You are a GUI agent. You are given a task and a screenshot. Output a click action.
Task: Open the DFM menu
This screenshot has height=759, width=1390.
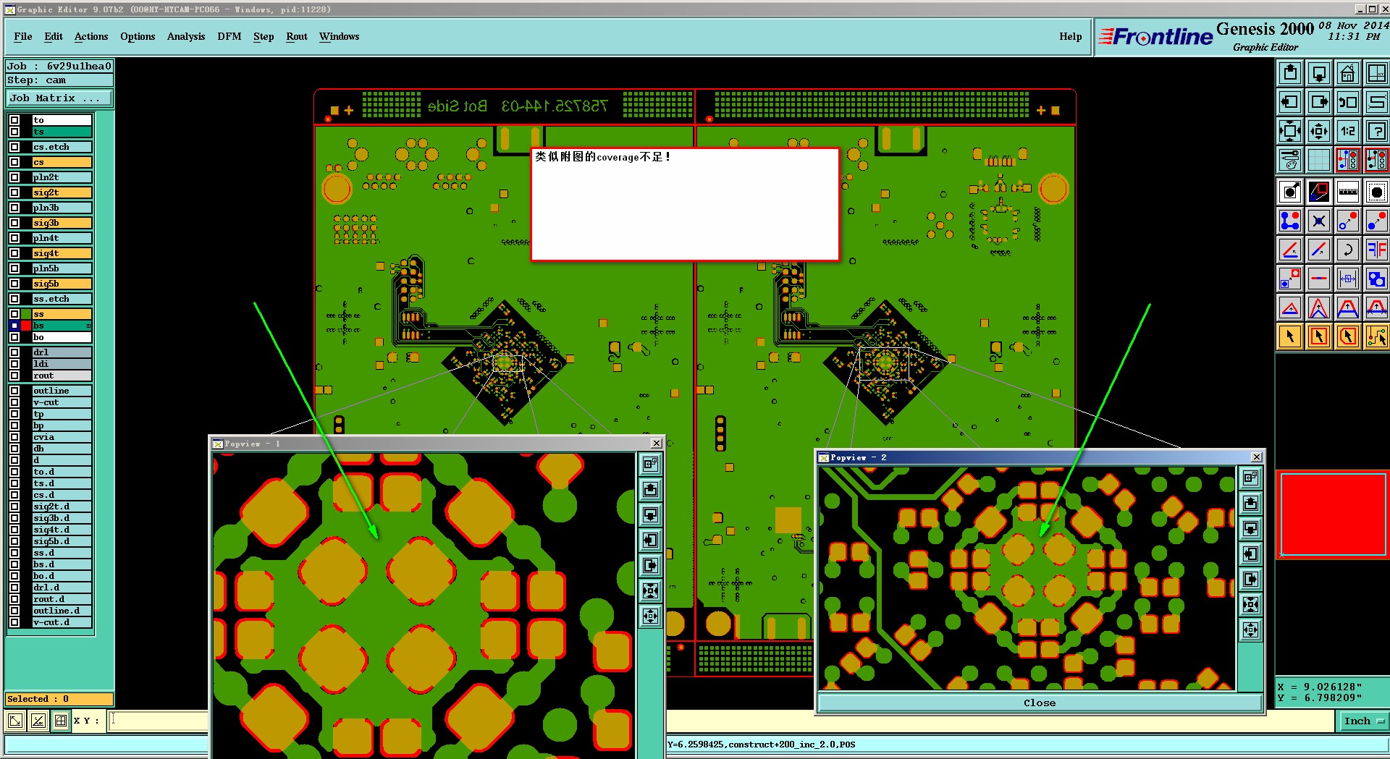[x=229, y=36]
